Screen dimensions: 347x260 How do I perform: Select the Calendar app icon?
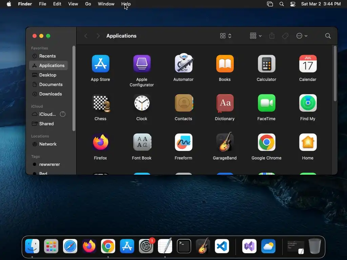point(308,64)
